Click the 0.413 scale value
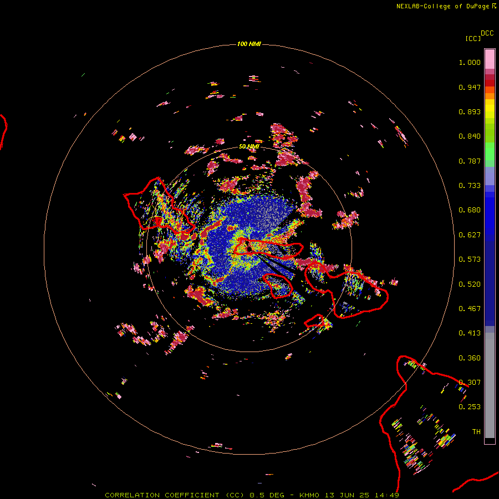The width and height of the screenshot is (499, 499). (x=470, y=333)
